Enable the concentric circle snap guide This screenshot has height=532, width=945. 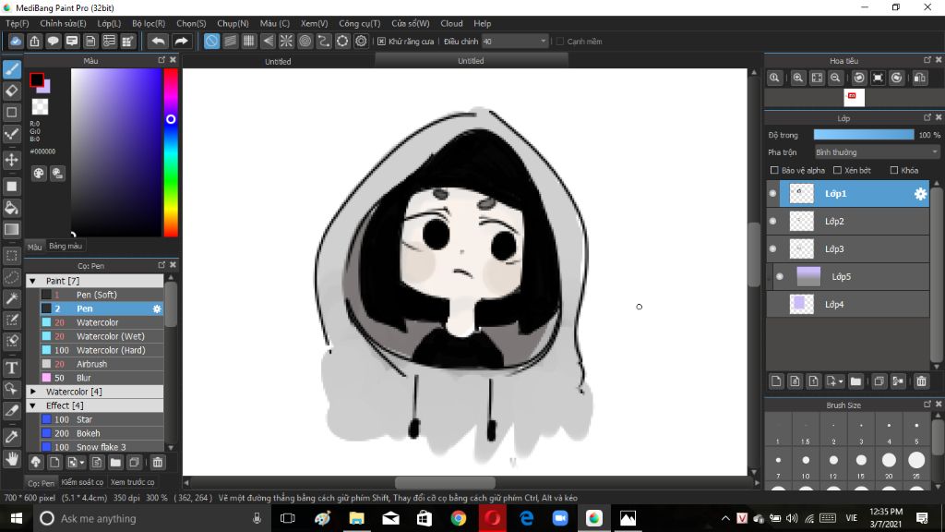[x=305, y=41]
